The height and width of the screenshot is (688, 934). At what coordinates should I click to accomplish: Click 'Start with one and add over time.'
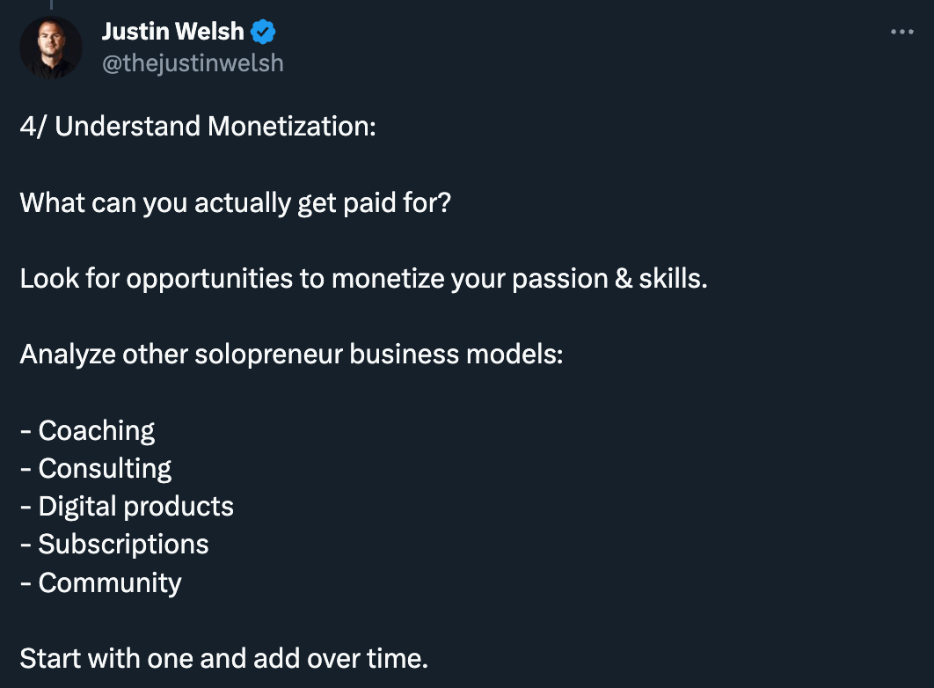pyautogui.click(x=222, y=658)
